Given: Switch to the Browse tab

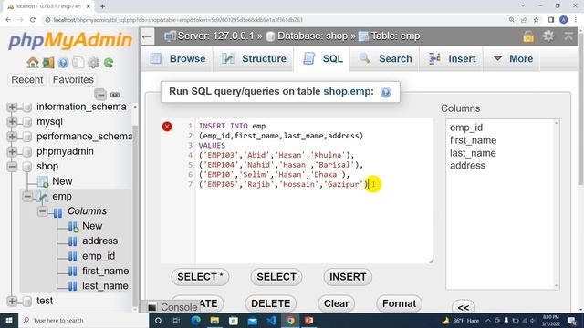Looking at the screenshot, I should pos(178,58).
